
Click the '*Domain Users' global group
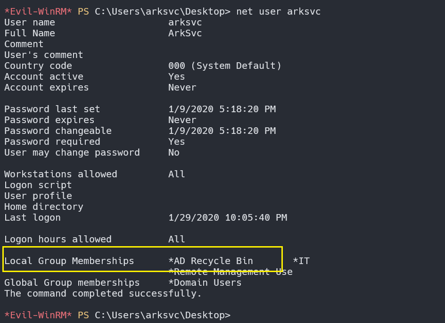pos(205,283)
